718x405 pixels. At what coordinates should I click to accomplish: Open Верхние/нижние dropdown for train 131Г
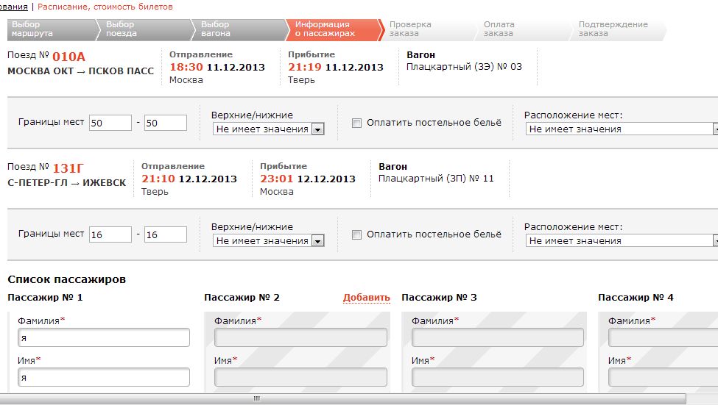269,241
